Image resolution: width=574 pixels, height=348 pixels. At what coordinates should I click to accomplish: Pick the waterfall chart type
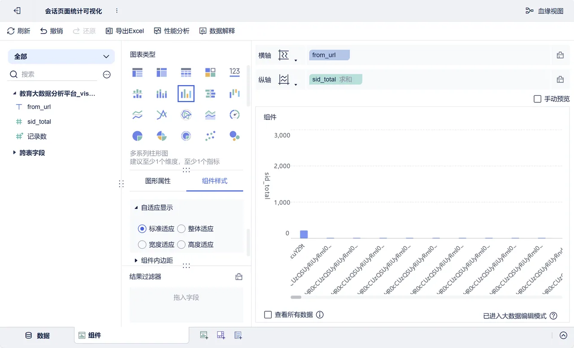(235, 94)
